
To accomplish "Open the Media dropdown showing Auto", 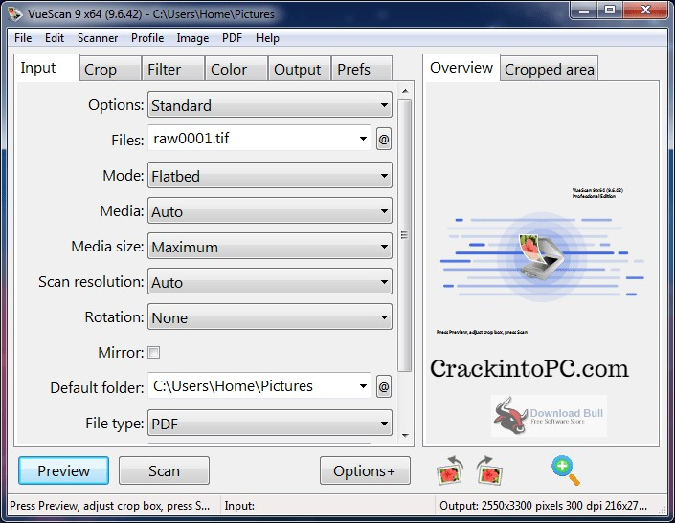I will pyautogui.click(x=270, y=210).
